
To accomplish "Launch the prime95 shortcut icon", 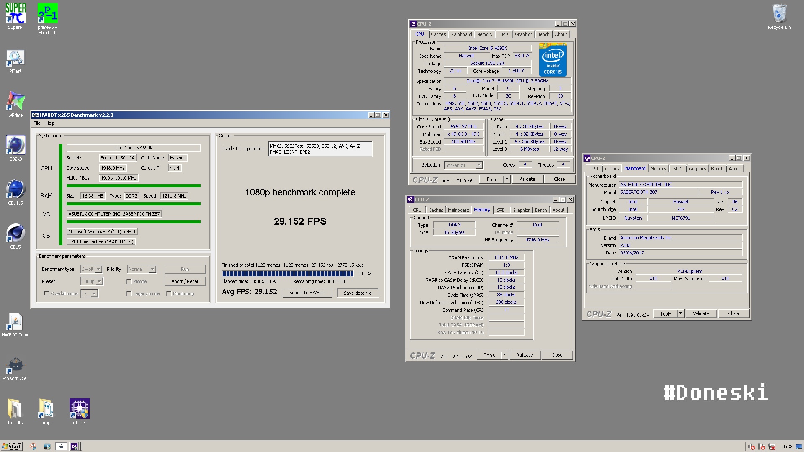I will click(x=47, y=19).
